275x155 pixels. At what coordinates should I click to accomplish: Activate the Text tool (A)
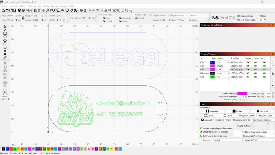coord(5,51)
